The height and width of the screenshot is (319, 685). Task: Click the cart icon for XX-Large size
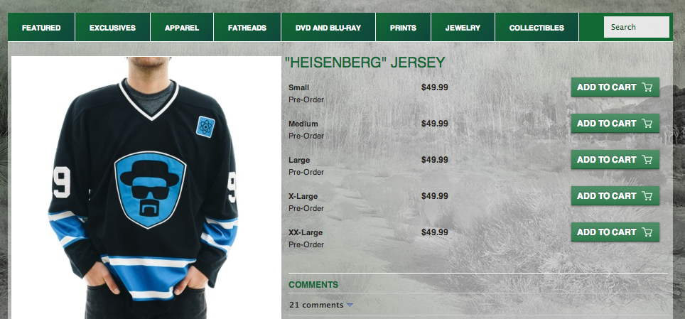point(647,232)
